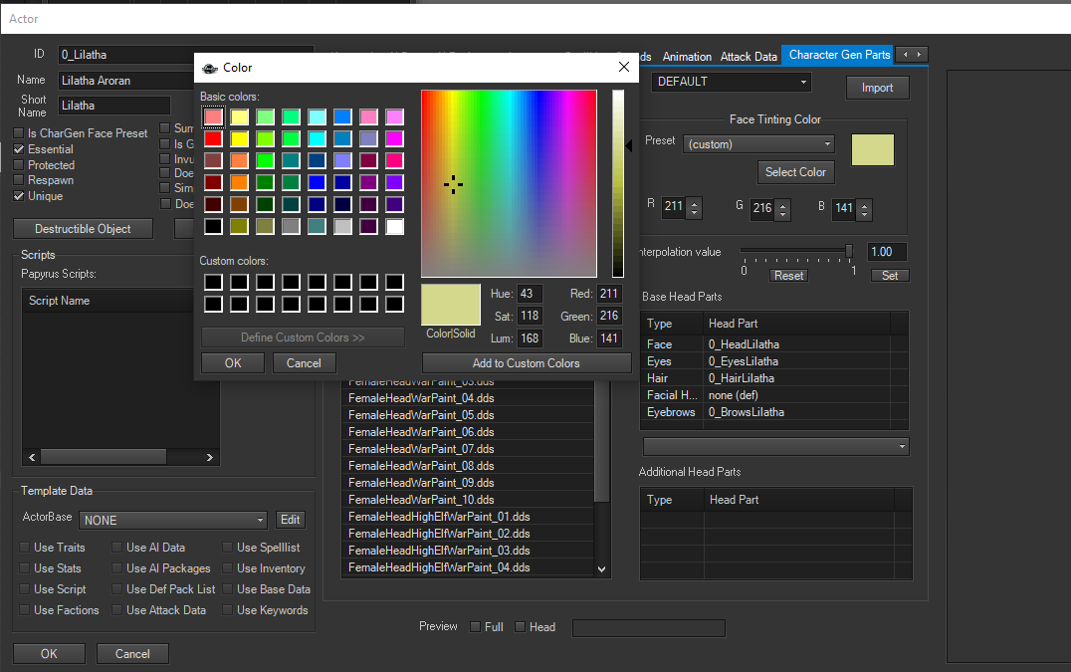Click OK in the Actor window

[x=49, y=653]
